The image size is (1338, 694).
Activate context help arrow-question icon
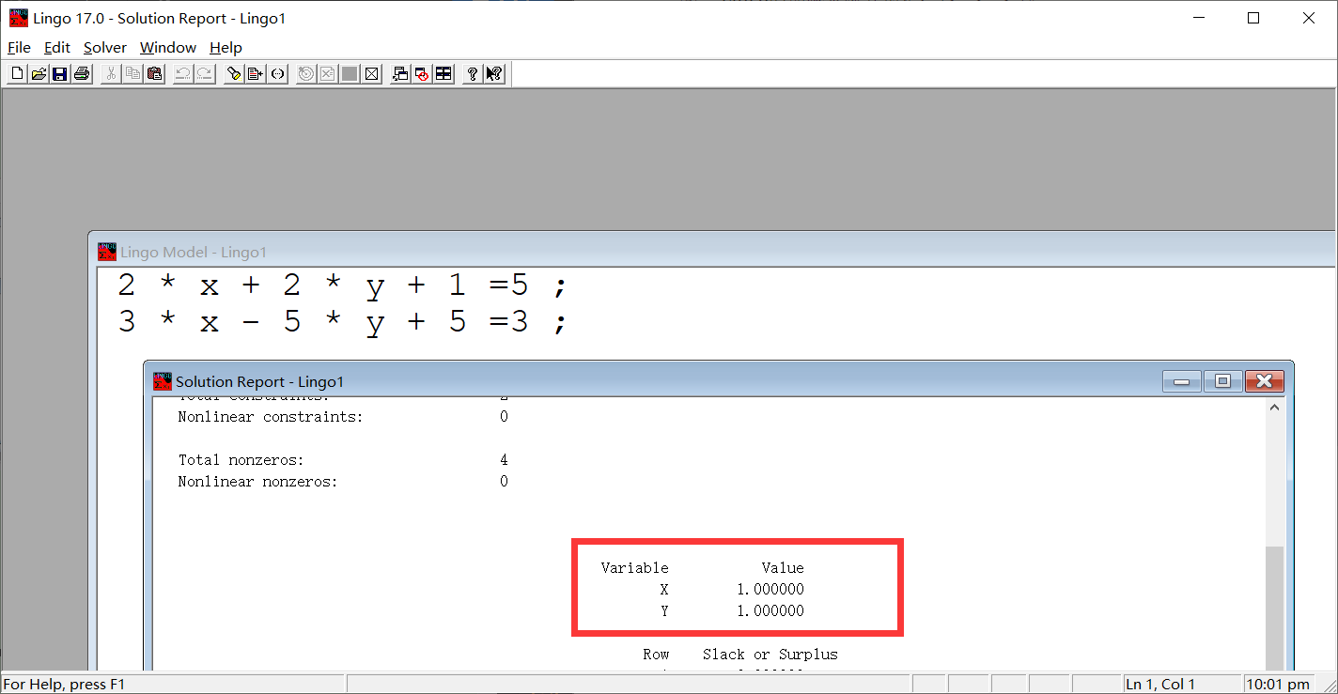[494, 74]
